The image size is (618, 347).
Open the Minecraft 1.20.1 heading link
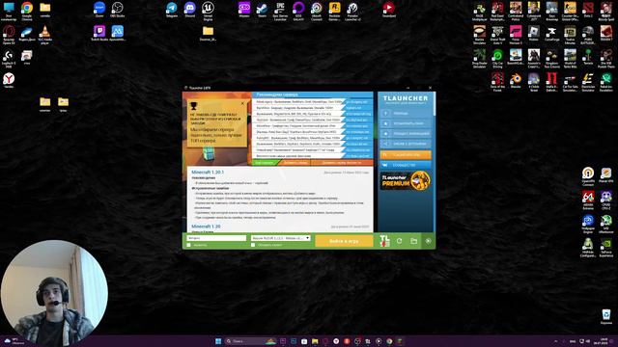[x=208, y=173]
